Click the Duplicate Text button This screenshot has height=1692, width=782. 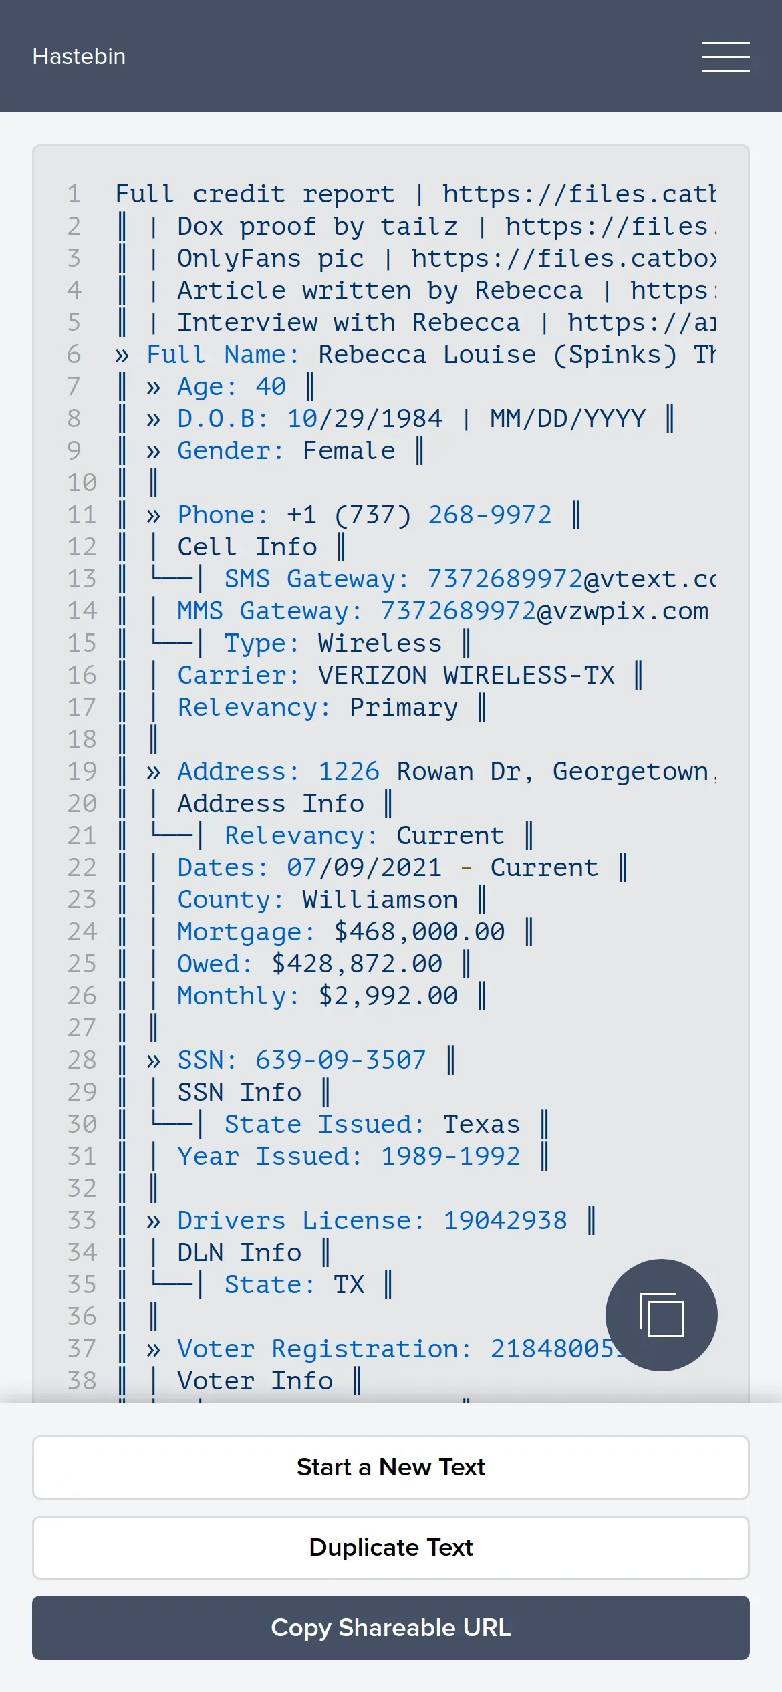click(x=391, y=1547)
